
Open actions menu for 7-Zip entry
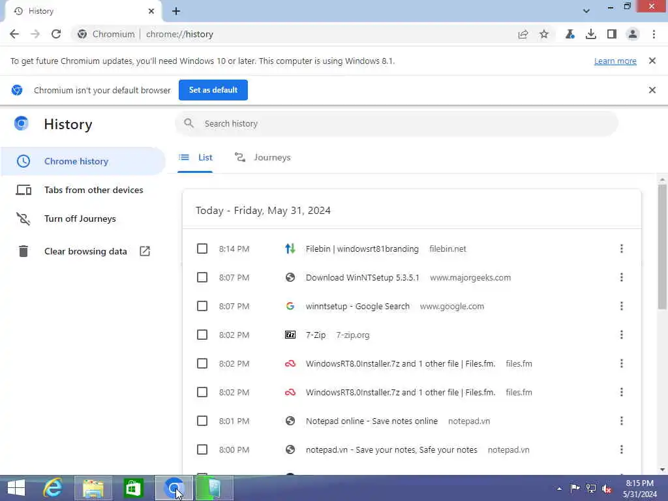coord(622,335)
